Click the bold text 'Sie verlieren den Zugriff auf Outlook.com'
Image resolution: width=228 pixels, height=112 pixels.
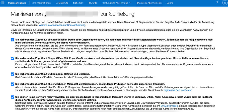click(53, 74)
